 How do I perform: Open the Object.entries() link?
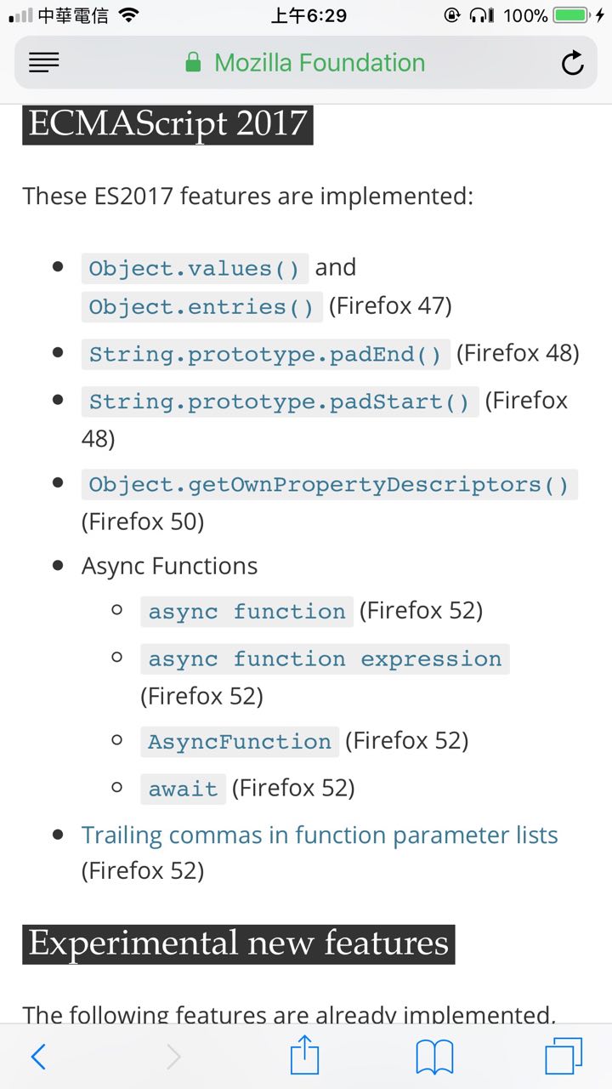click(201, 307)
